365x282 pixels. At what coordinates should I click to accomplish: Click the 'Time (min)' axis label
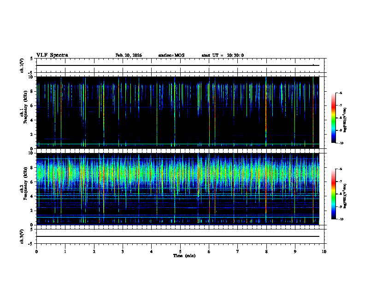(x=184, y=256)
